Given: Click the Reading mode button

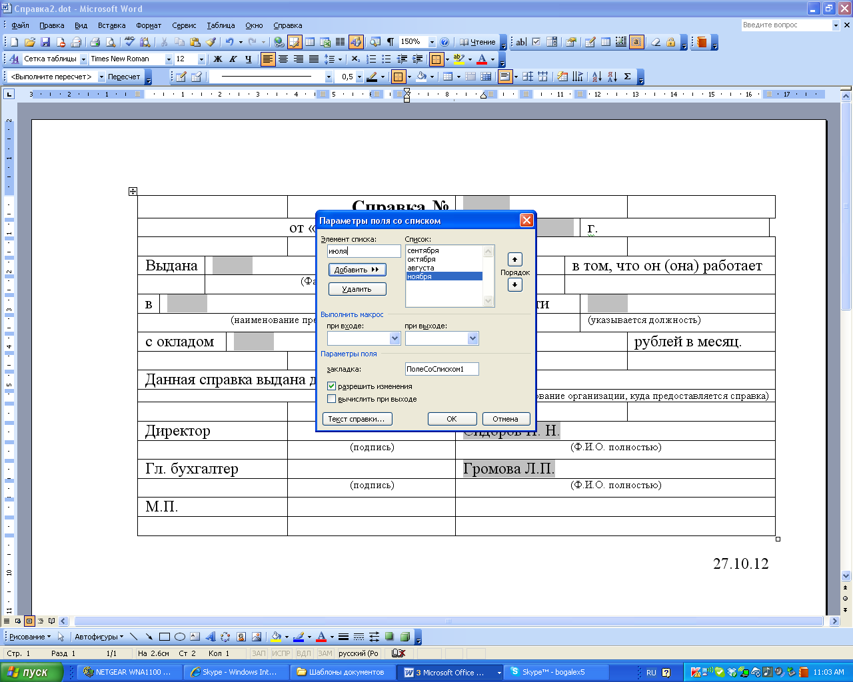Looking at the screenshot, I should [478, 42].
